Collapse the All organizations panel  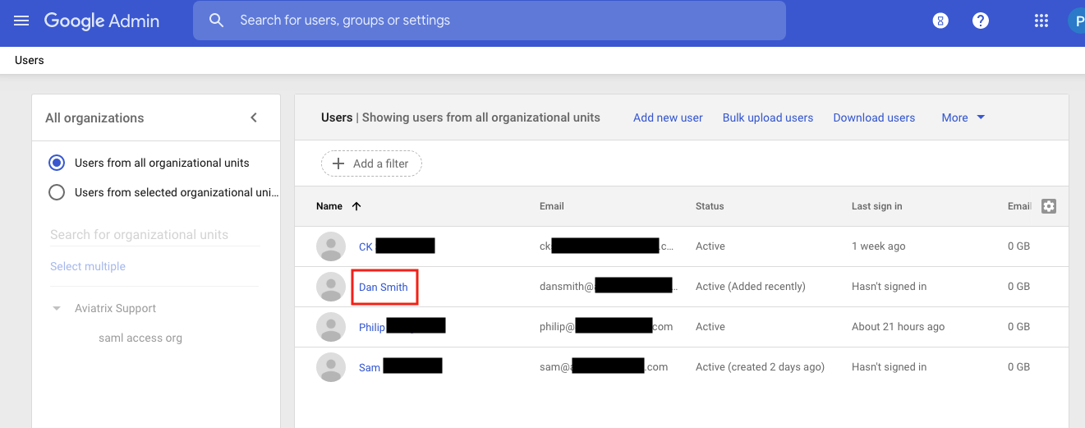point(254,117)
